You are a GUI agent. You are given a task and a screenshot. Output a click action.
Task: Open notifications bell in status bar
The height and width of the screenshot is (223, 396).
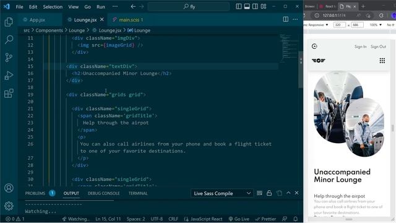tap(296, 219)
